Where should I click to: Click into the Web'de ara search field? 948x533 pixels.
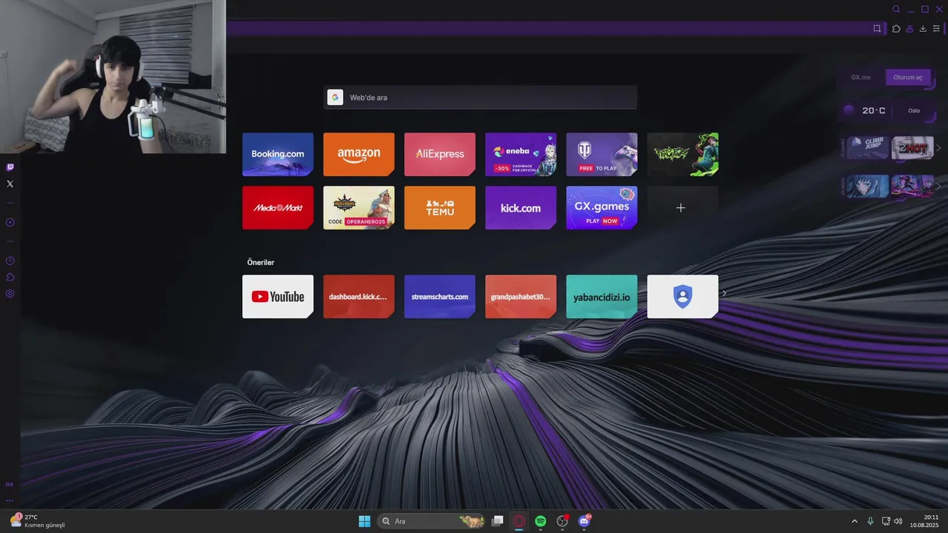(x=480, y=98)
